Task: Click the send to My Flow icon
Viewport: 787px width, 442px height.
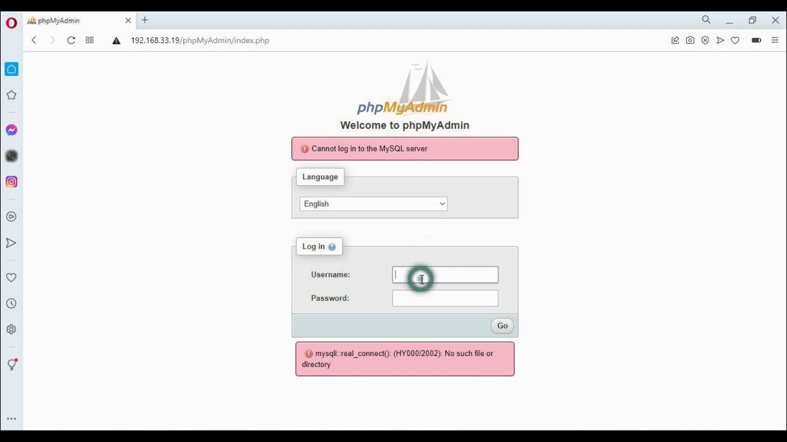Action: [720, 41]
